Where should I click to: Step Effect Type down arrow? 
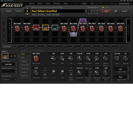tap(16, 65)
